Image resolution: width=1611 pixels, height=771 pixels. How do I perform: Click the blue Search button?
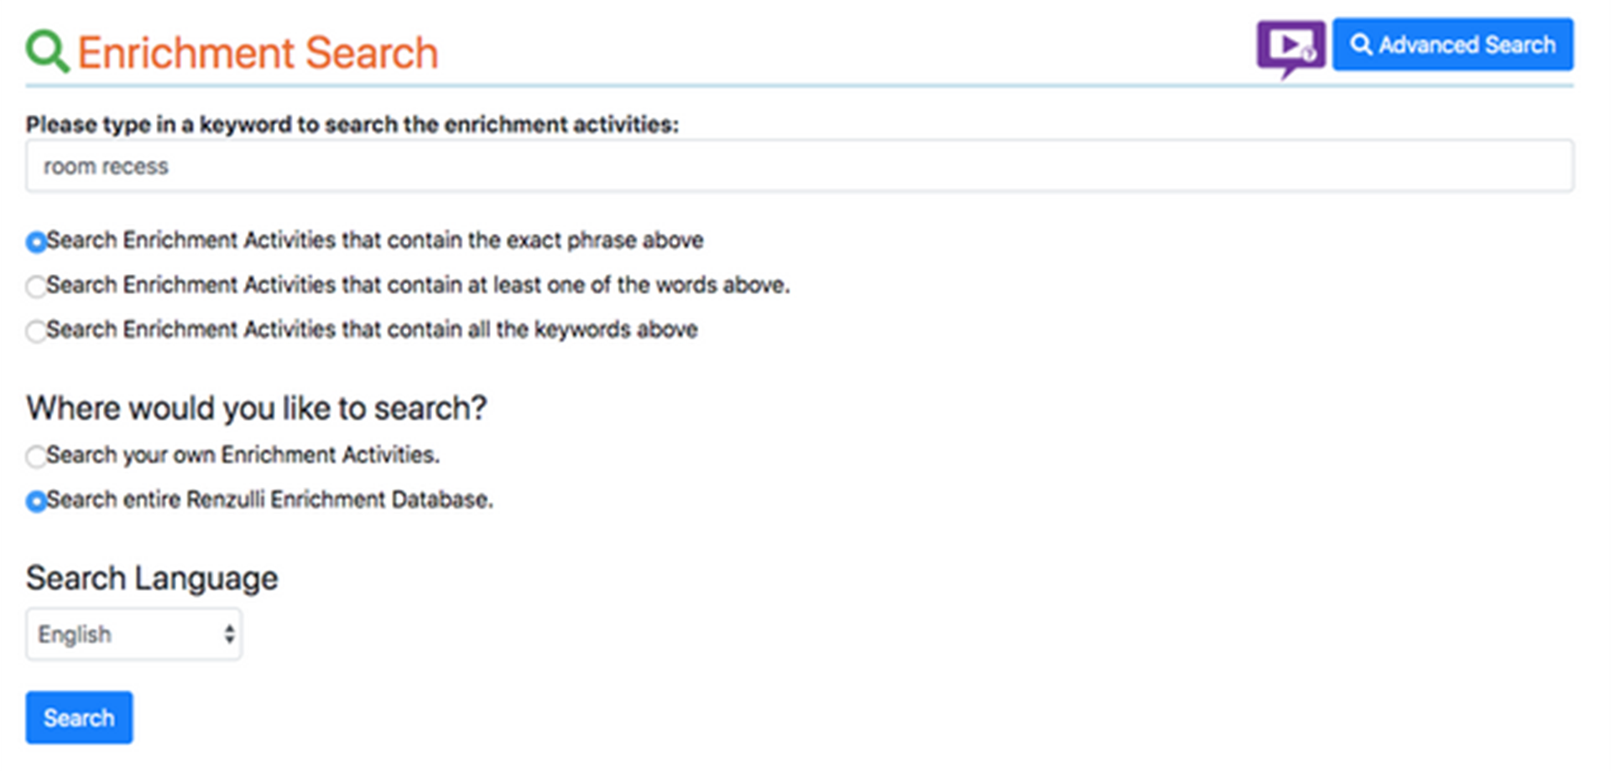[x=79, y=717]
